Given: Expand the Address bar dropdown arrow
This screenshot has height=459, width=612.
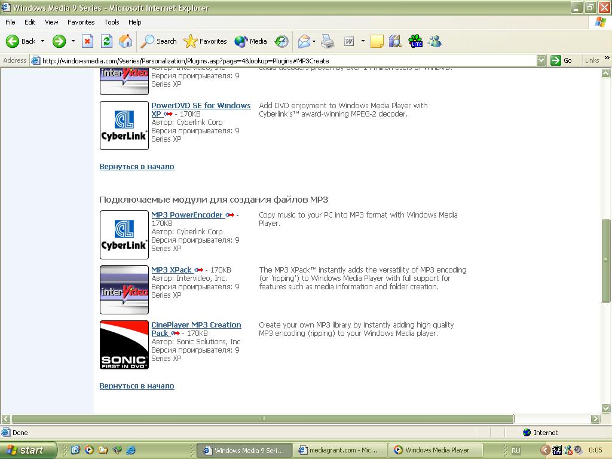Looking at the screenshot, I should pyautogui.click(x=541, y=60).
